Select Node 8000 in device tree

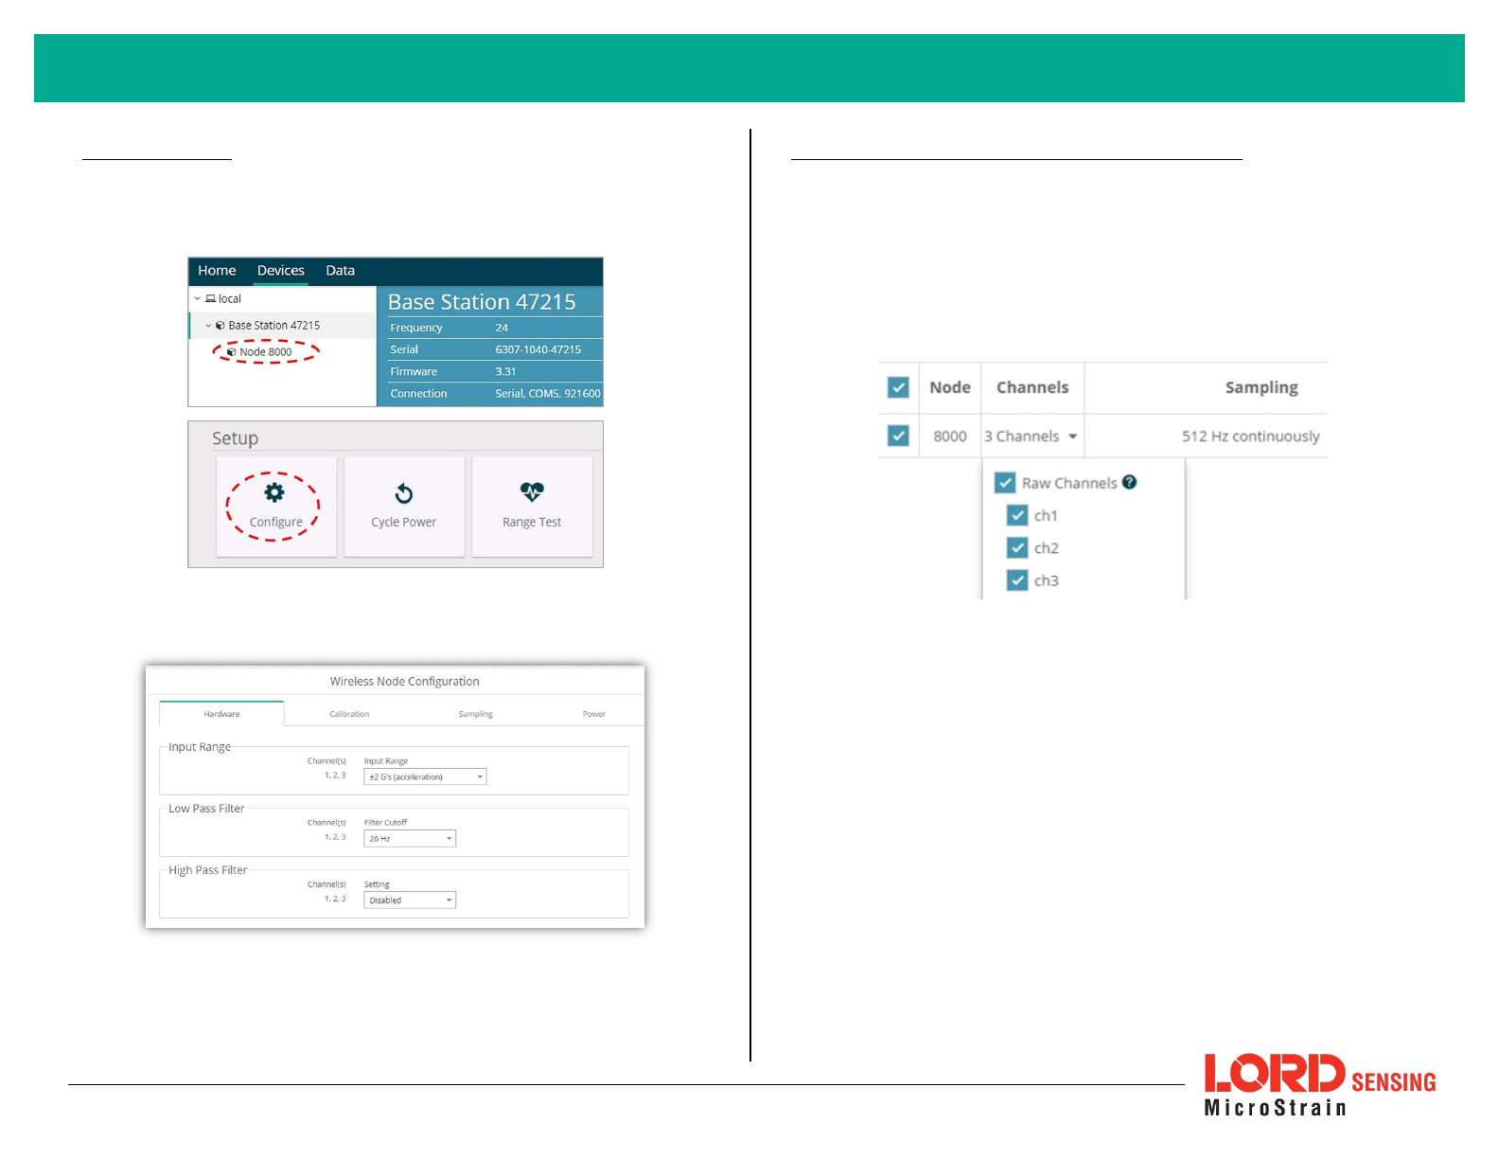point(266,351)
